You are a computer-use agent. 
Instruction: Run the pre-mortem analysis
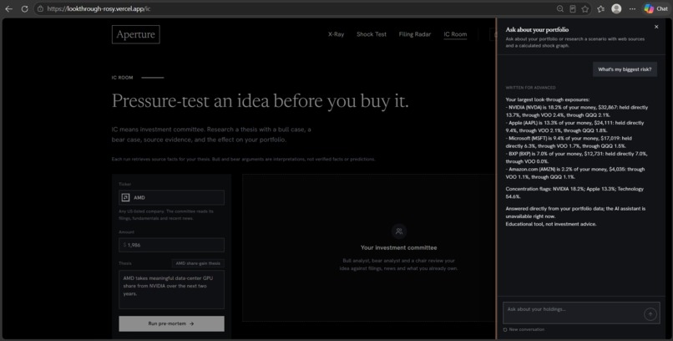[171, 323]
